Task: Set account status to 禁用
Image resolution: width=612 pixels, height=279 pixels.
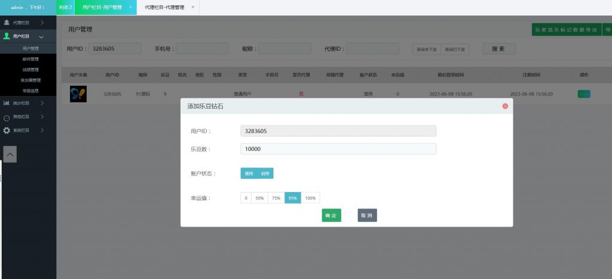Action: tap(249, 173)
